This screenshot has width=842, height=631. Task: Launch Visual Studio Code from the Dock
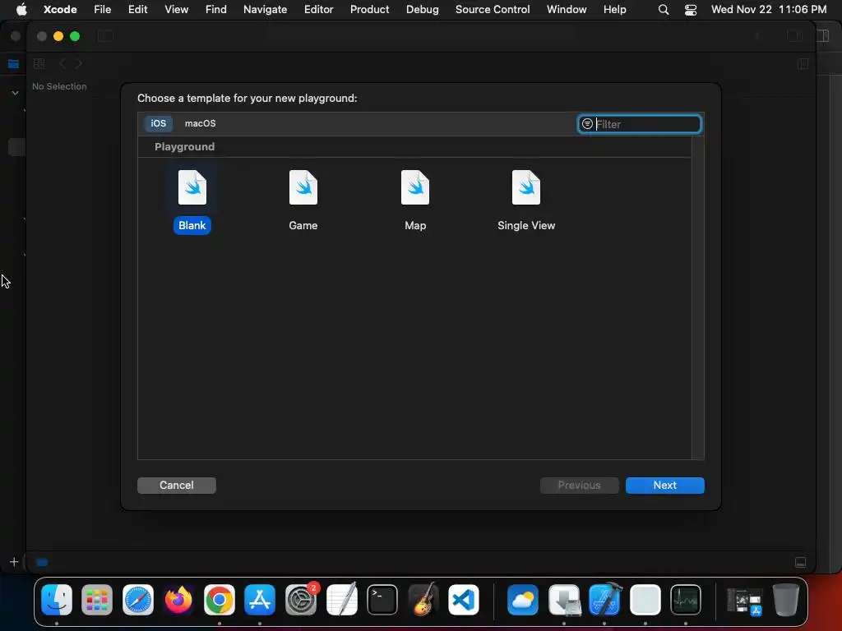(464, 599)
